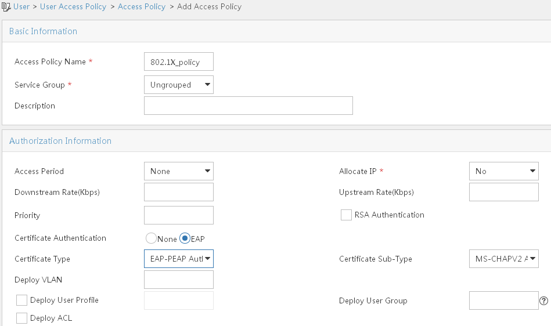Viewport: 551px width, 326px height.
Task: Tick the Deploy User Profile checkbox
Action: [22, 300]
